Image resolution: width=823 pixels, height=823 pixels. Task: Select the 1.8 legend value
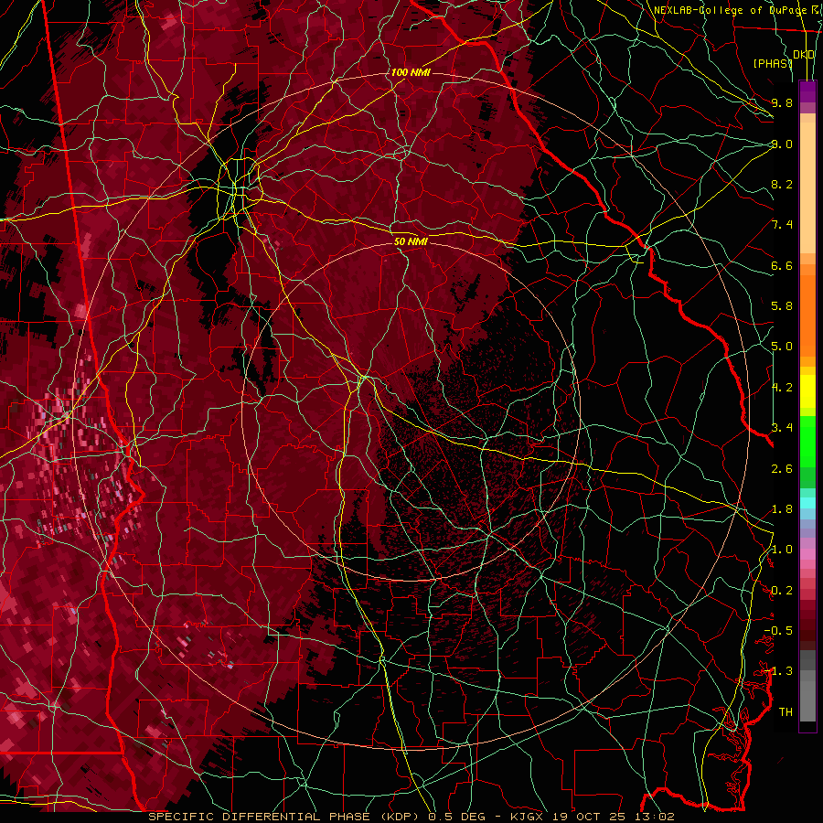point(782,509)
